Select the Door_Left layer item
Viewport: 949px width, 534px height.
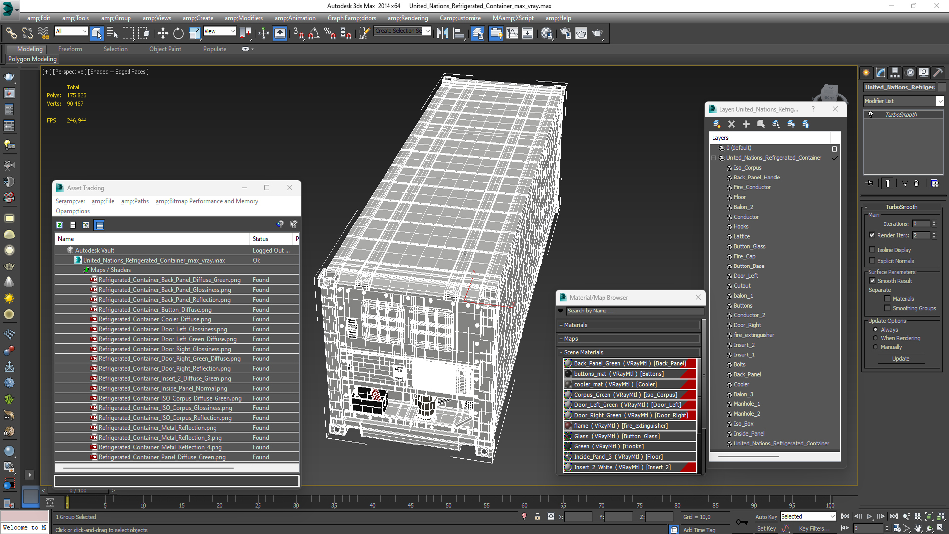(x=745, y=276)
